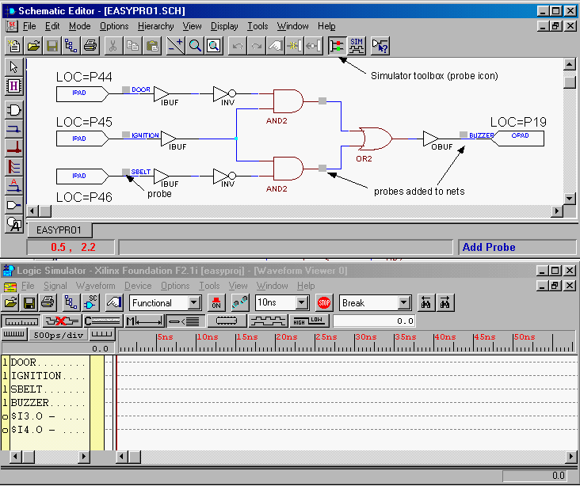Select the Draw Wires tool

coord(14,129)
